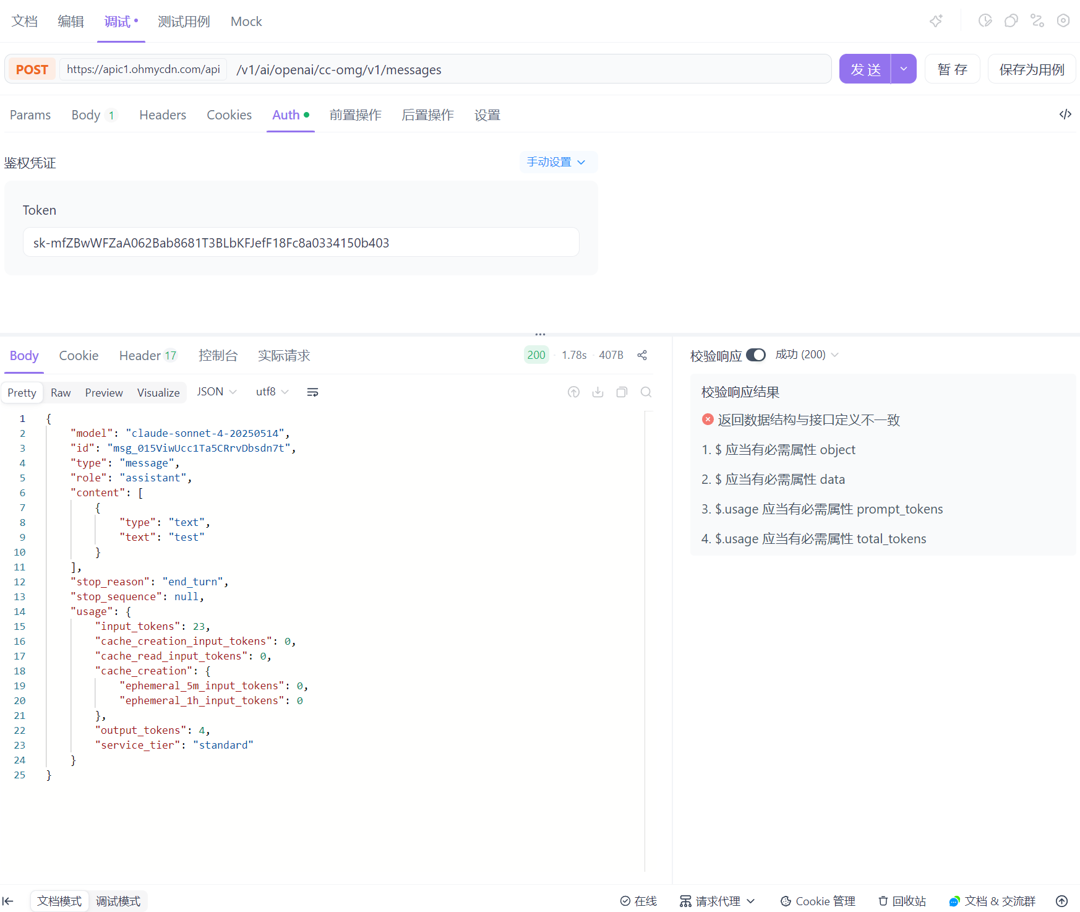Click the settings icon in top right corner
The height and width of the screenshot is (912, 1080).
click(1063, 21)
